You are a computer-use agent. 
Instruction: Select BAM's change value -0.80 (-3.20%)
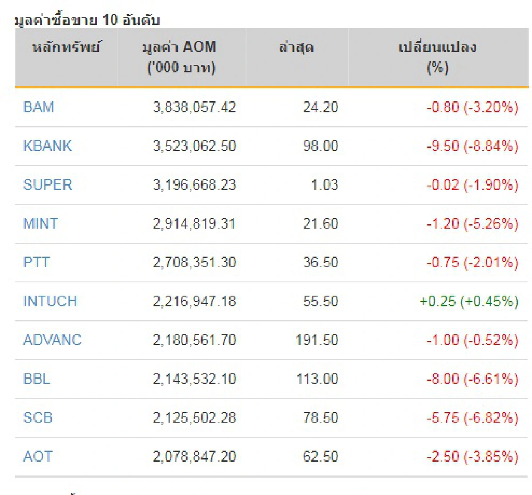(x=471, y=107)
